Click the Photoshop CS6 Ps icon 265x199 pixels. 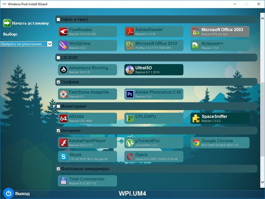click(x=130, y=94)
